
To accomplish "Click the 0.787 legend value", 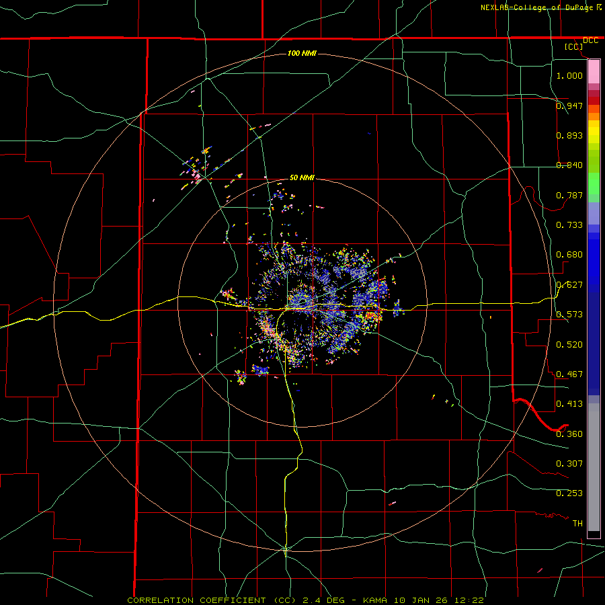I will coord(569,195).
